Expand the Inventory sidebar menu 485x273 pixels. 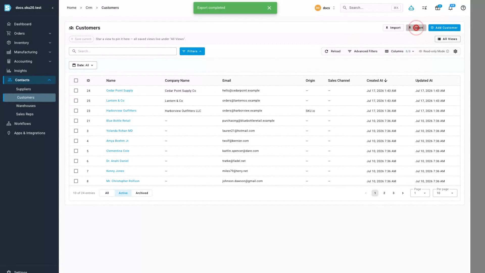tap(29, 43)
